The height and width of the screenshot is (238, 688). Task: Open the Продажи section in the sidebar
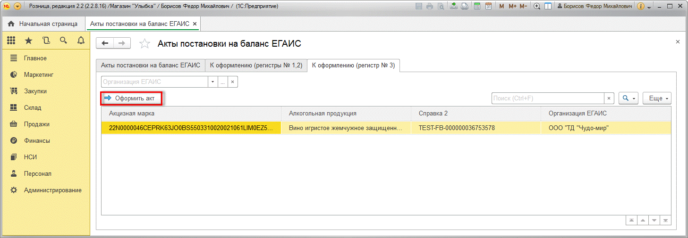pyautogui.click(x=37, y=124)
